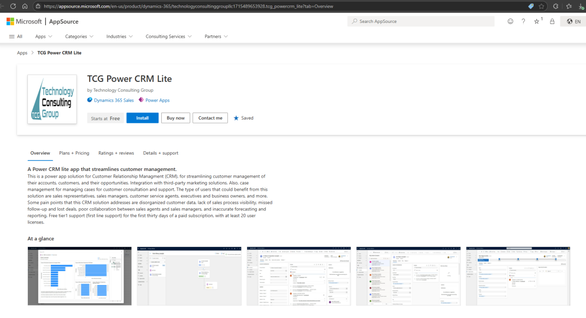Expand the Partners dropdown

pos(216,36)
